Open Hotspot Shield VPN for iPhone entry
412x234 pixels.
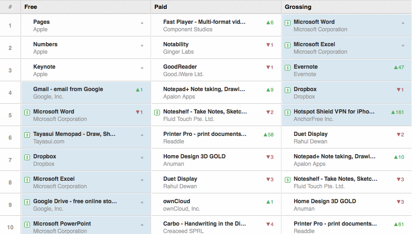(x=334, y=112)
